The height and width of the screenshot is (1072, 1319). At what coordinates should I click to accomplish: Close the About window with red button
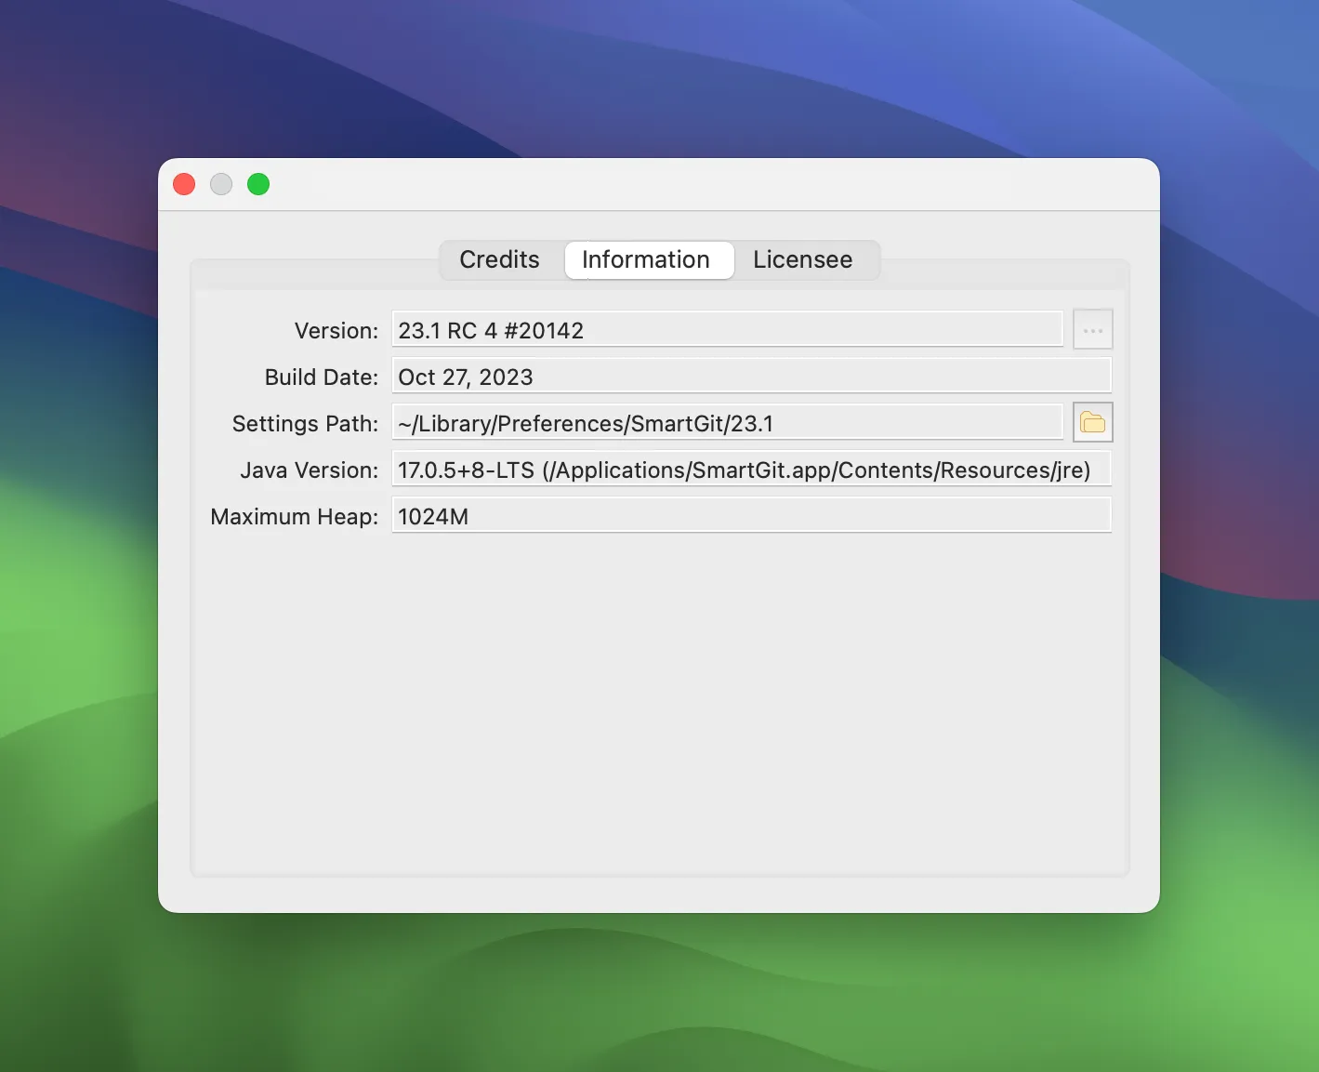(x=184, y=184)
